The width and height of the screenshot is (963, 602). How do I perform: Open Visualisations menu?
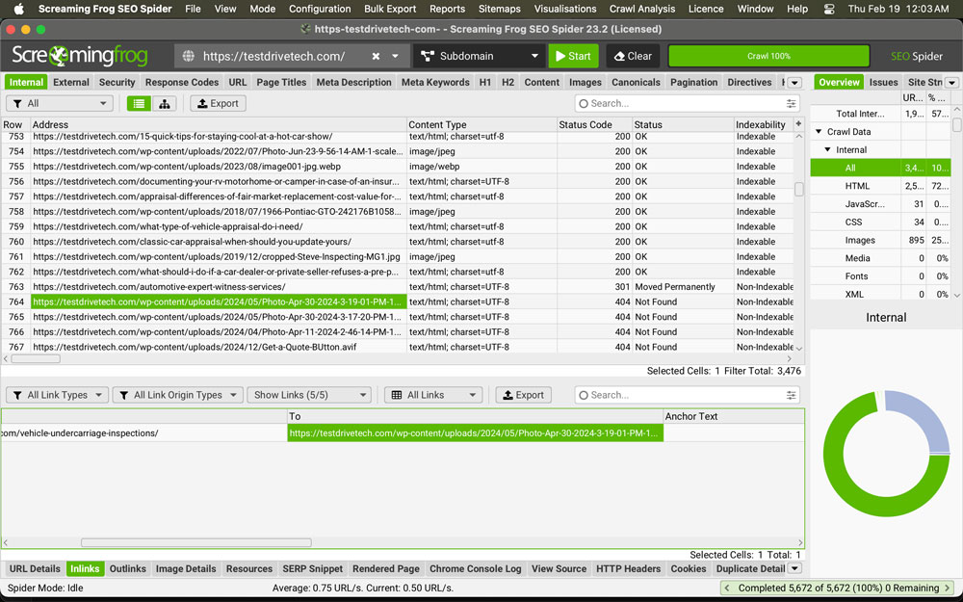pyautogui.click(x=565, y=9)
